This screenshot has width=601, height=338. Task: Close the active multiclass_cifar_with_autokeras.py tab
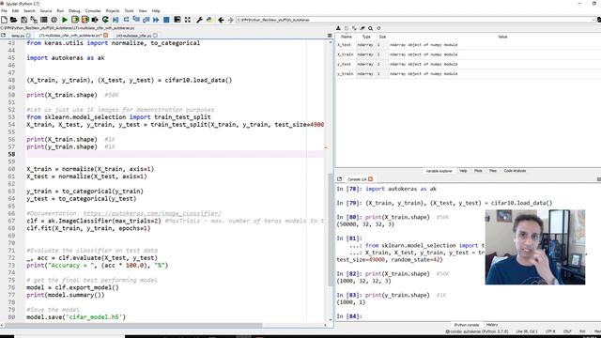[106, 36]
